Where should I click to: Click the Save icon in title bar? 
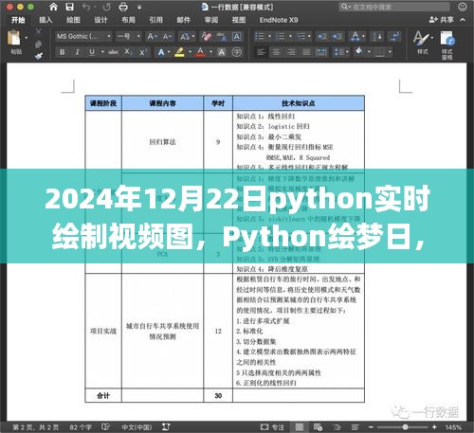pyautogui.click(x=69, y=7)
